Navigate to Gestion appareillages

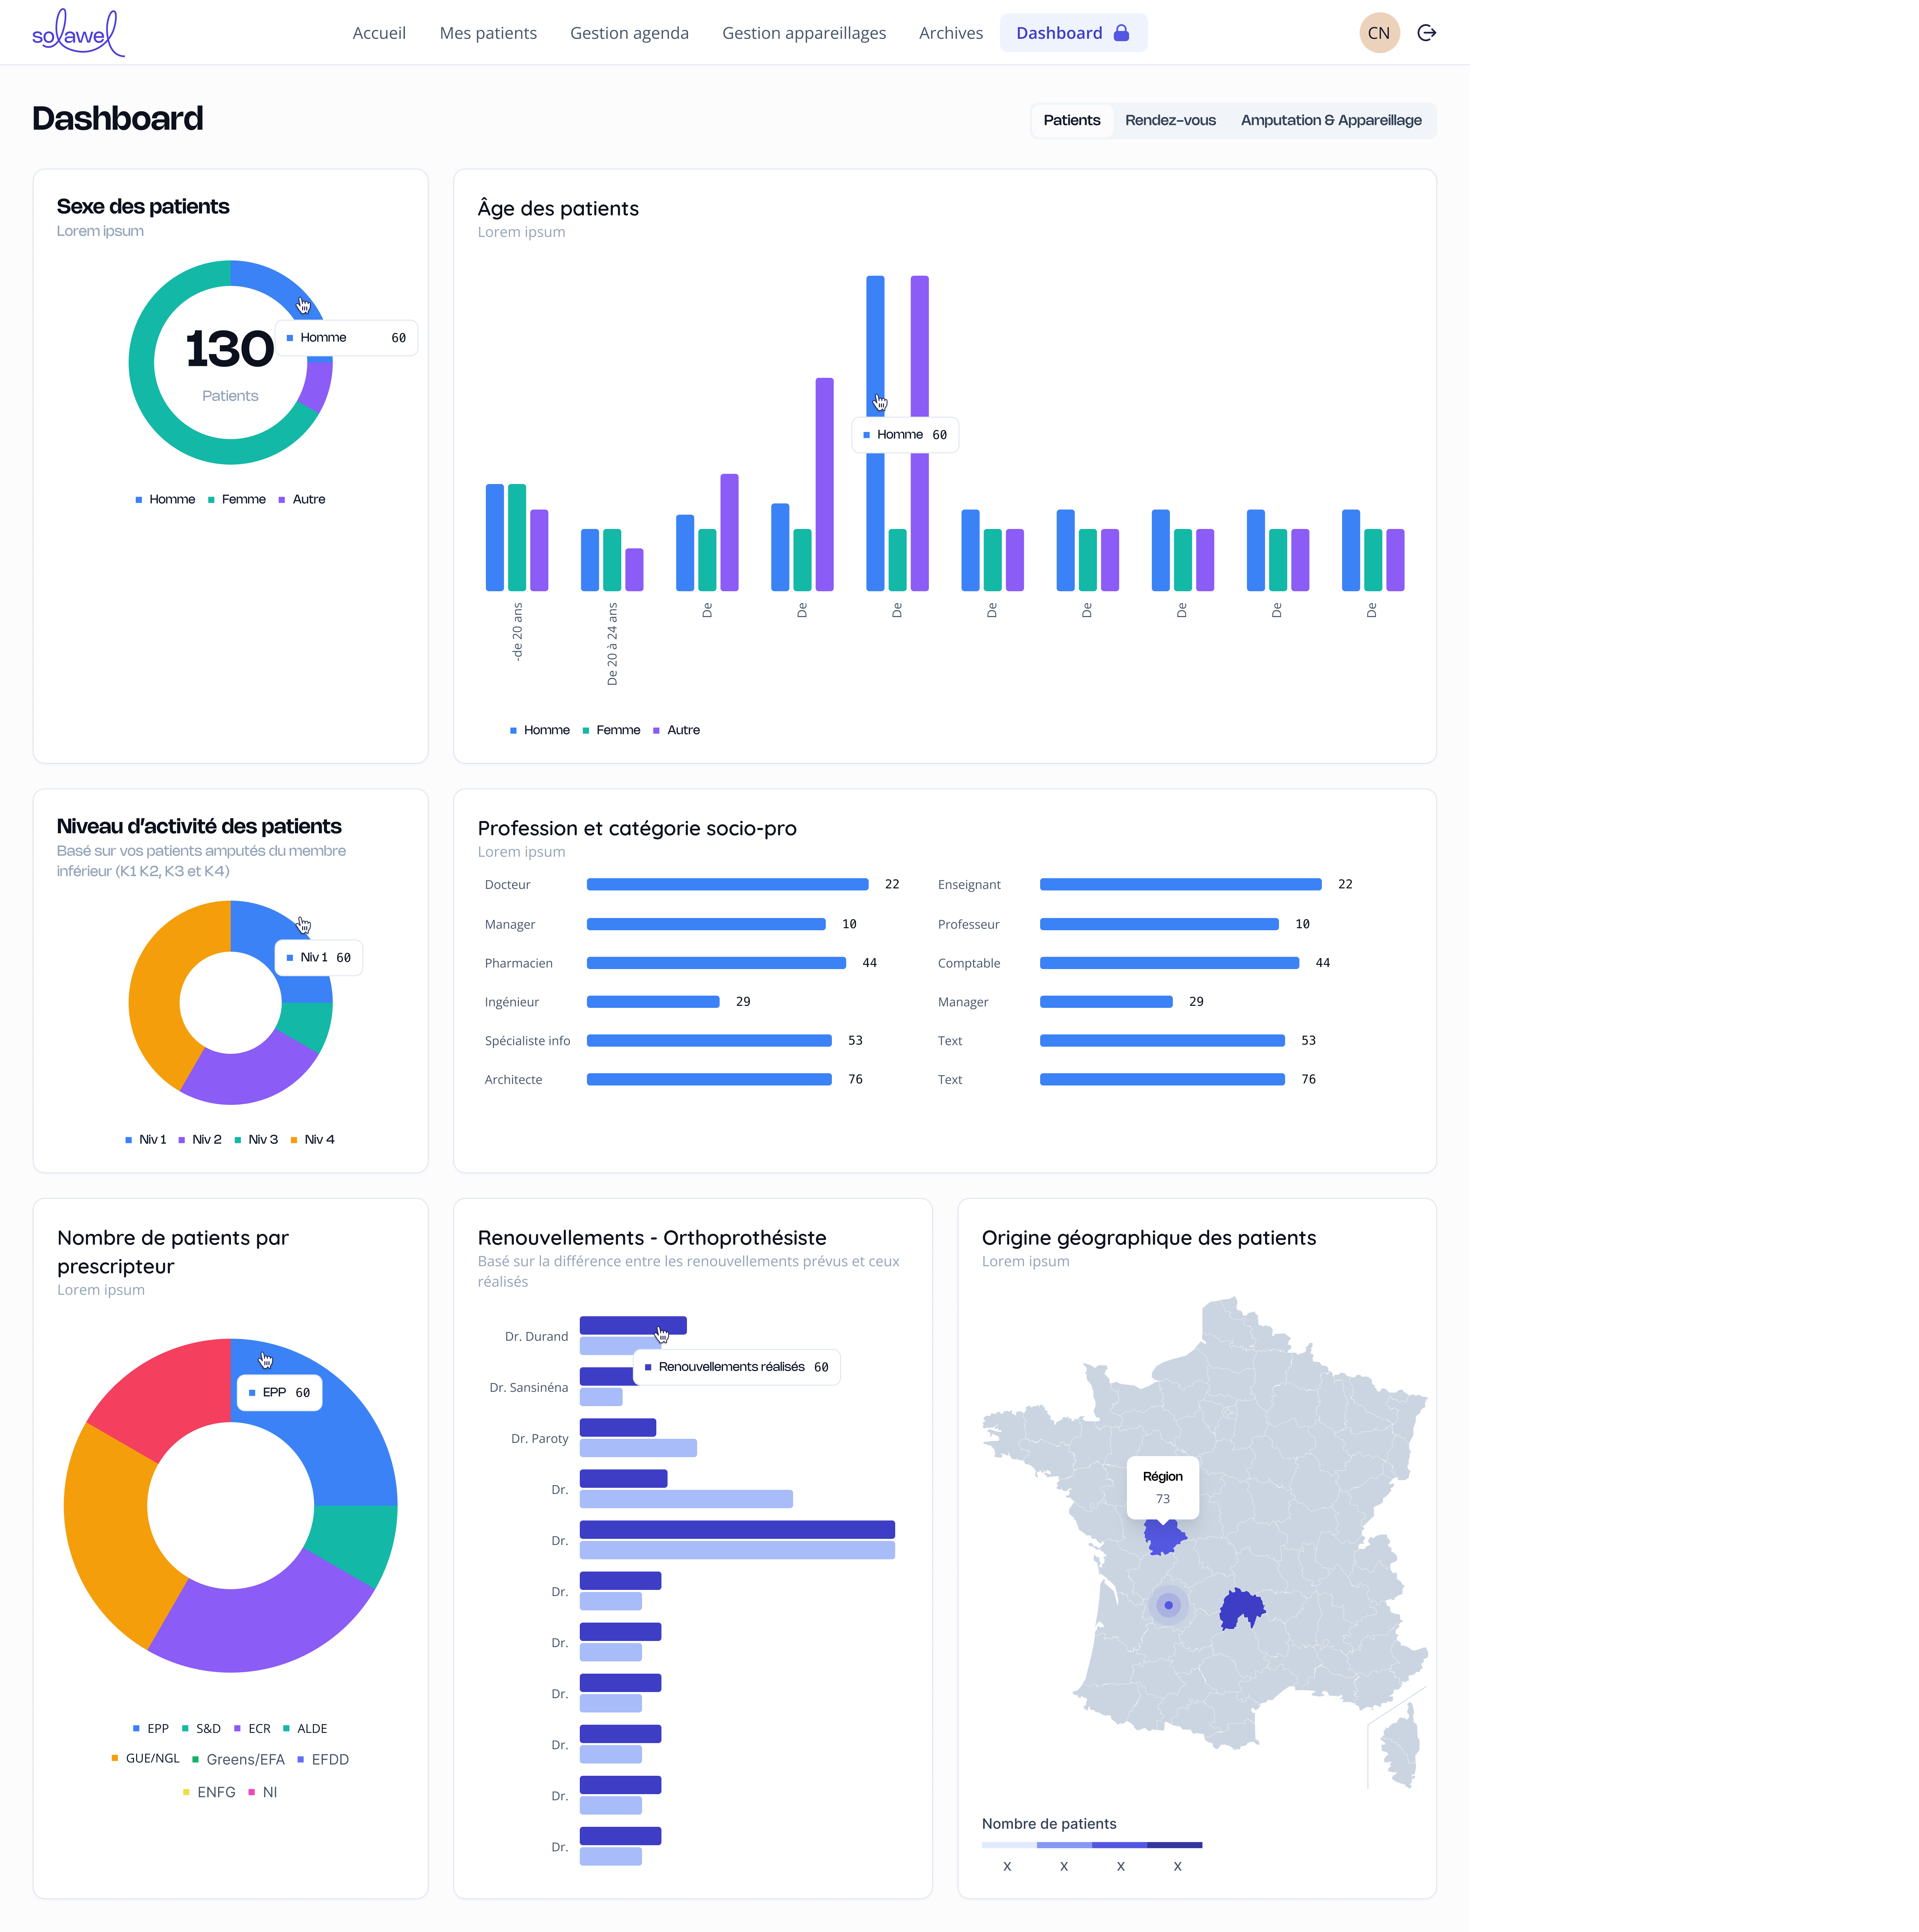click(805, 33)
